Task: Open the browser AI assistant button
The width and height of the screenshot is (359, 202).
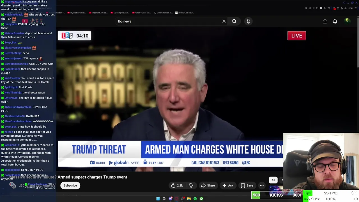Action: click(350, 8)
